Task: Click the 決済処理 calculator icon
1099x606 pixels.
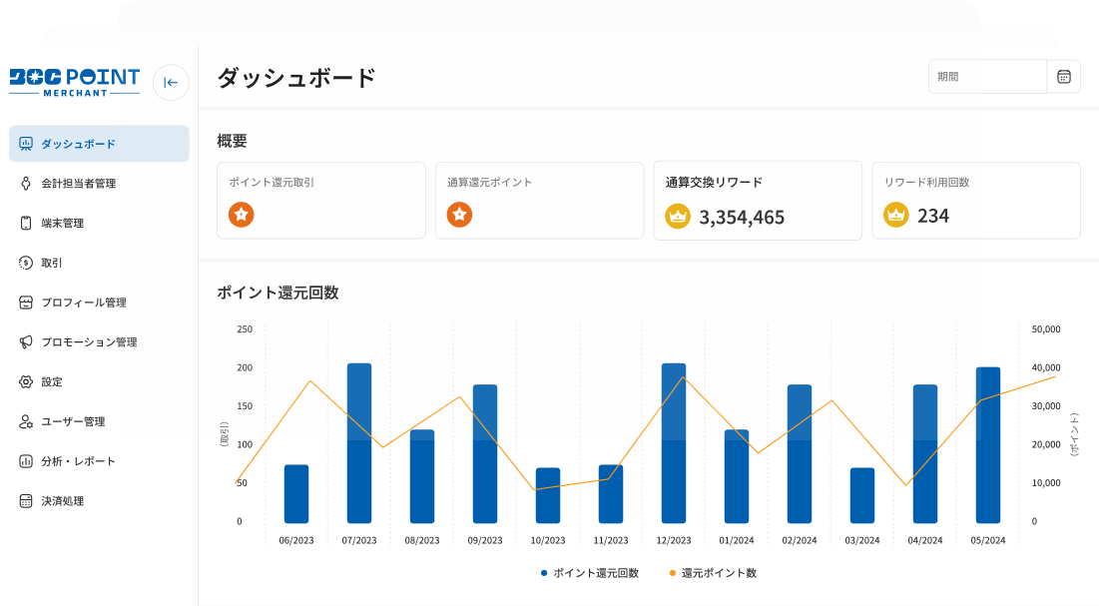Action: (x=26, y=501)
